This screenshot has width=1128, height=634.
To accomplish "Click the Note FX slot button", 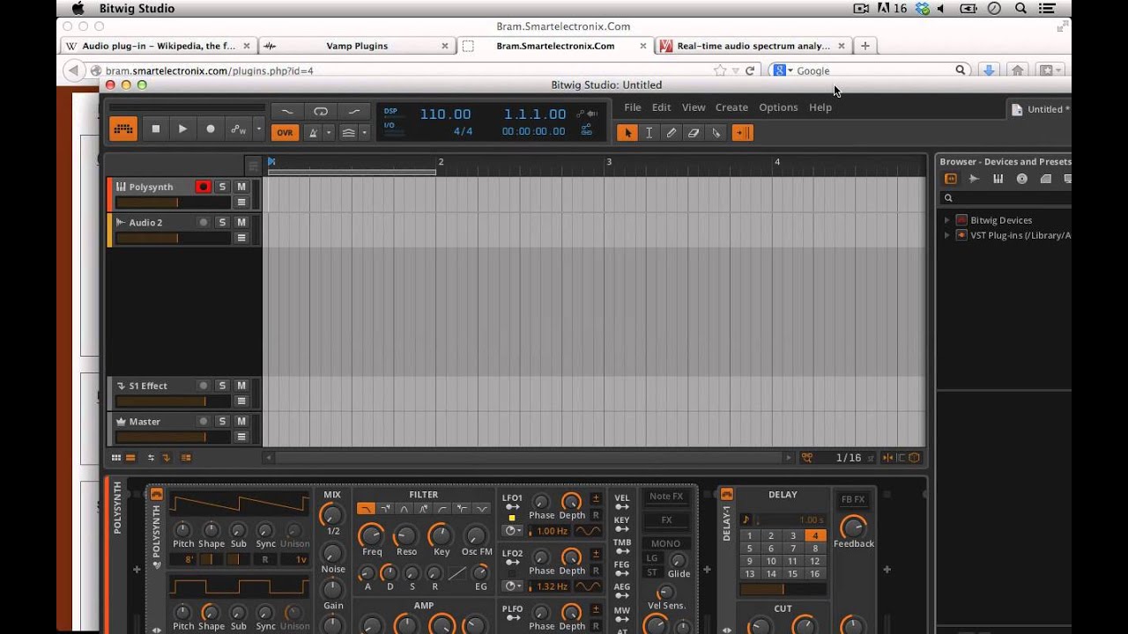I will click(666, 497).
